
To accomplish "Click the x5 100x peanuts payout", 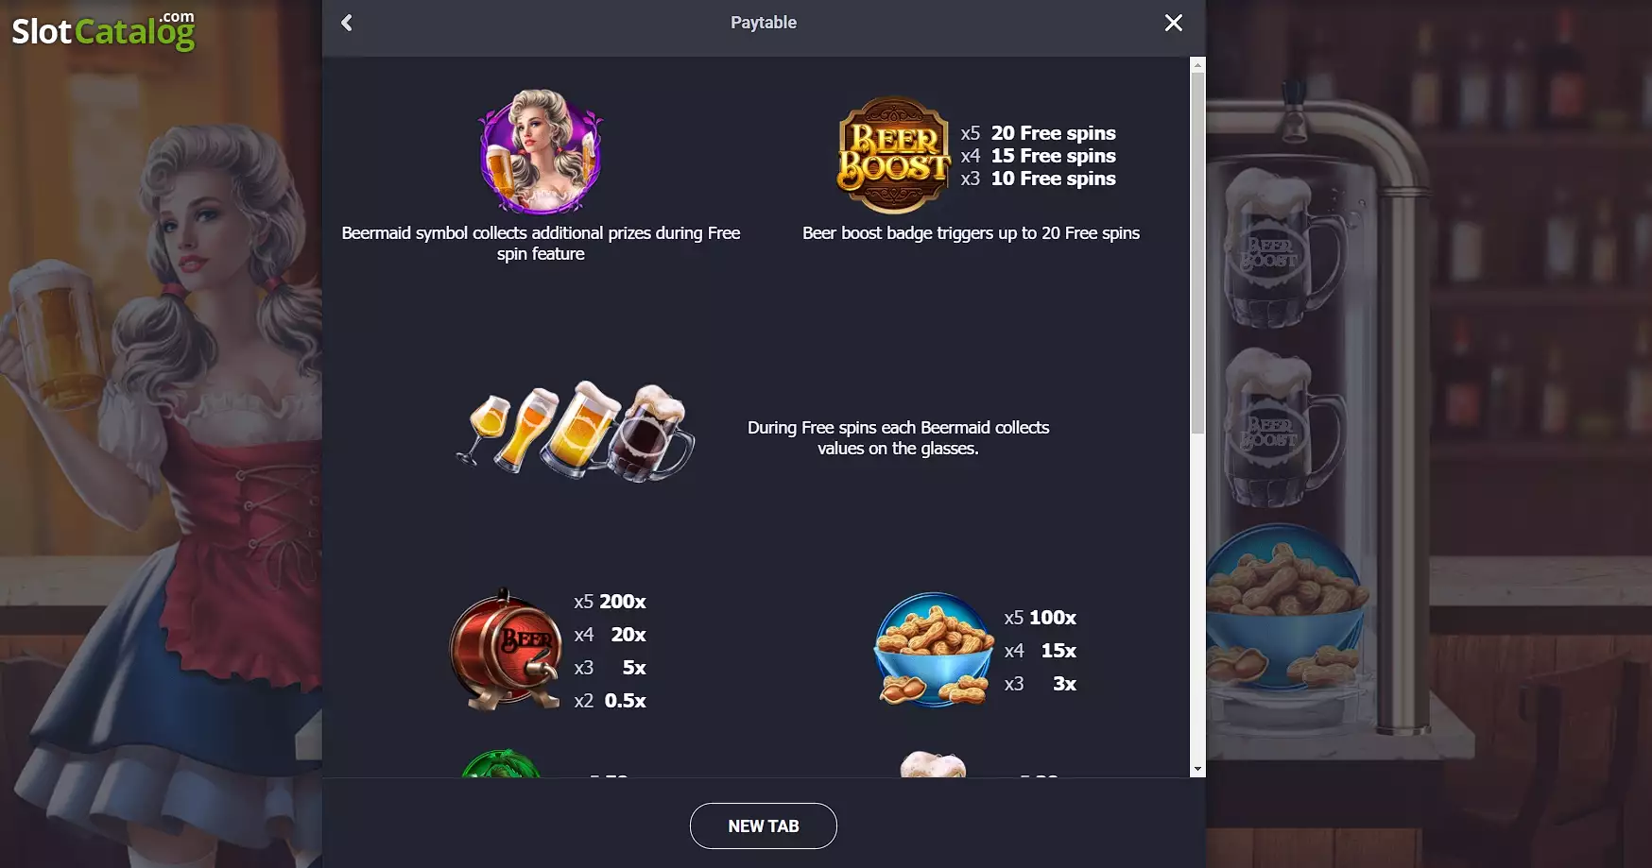I will coord(1040,618).
